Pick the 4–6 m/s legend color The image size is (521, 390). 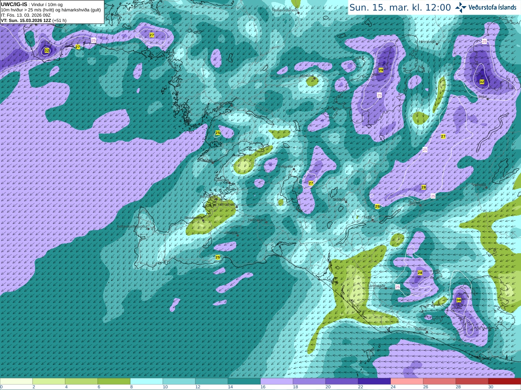81,381
